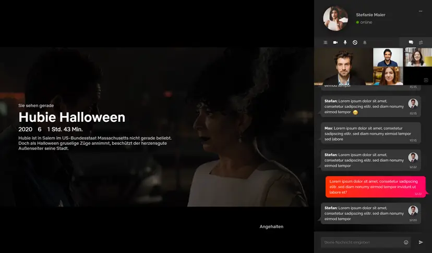The image size is (432, 253).
Task: Focus the "Deine Nachricht eingeben" message field
Action: (366, 242)
